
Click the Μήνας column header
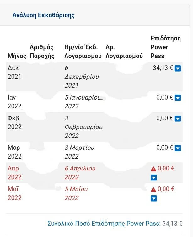(17, 56)
